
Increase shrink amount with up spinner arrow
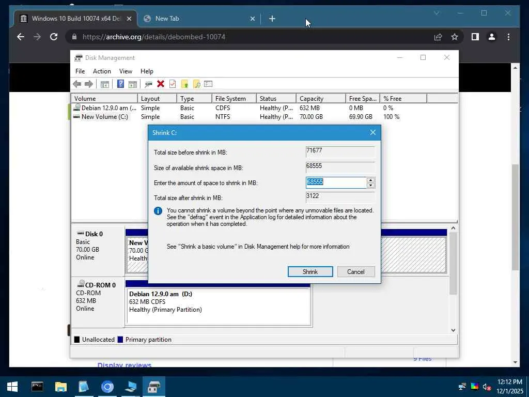point(371,180)
